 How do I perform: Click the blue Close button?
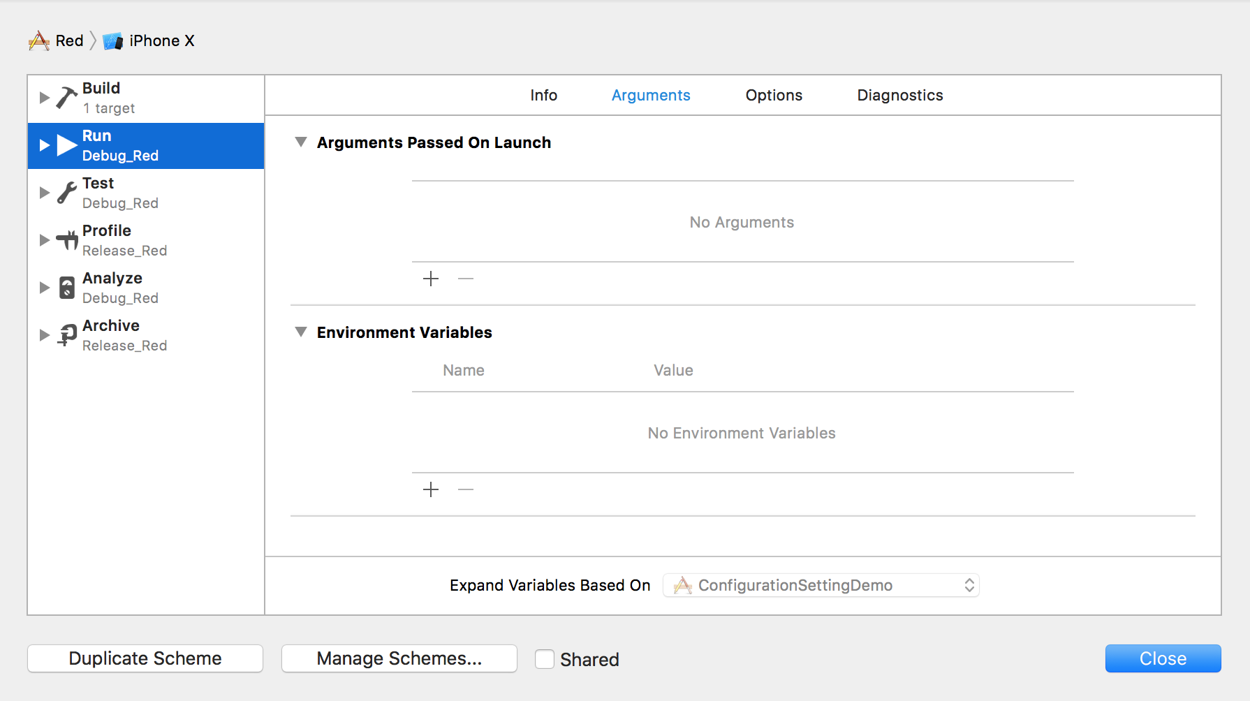tap(1163, 658)
